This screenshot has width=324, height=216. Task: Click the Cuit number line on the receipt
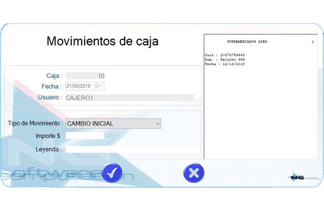point(224,55)
